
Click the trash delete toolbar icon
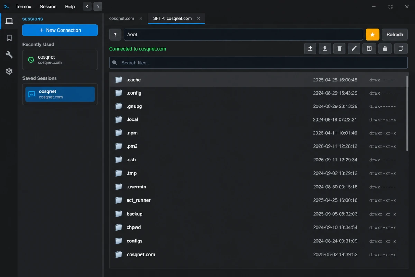point(339,48)
